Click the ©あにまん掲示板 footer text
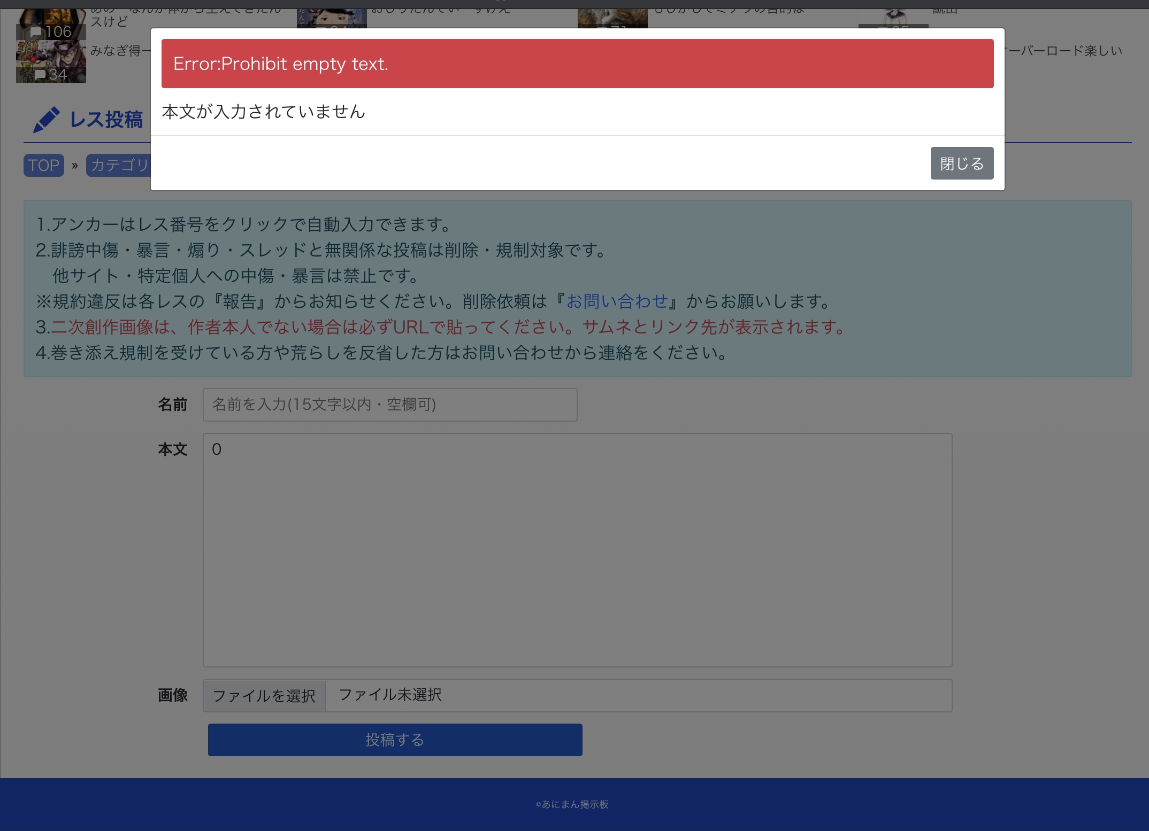The width and height of the screenshot is (1149, 831). pyautogui.click(x=572, y=804)
